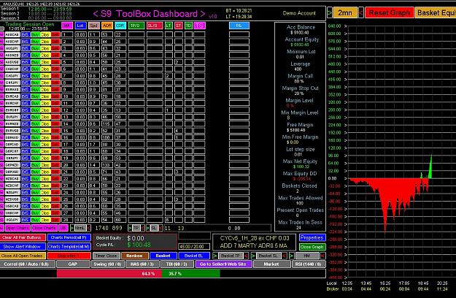Click the TP/0 column header
Screen dimensions: 456x298
(x=136, y=26)
